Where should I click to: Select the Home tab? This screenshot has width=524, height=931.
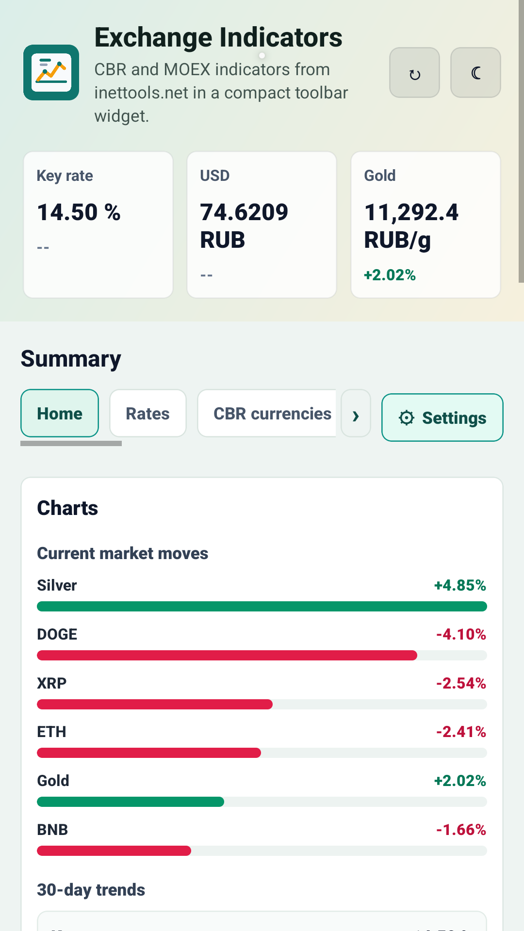point(60,414)
